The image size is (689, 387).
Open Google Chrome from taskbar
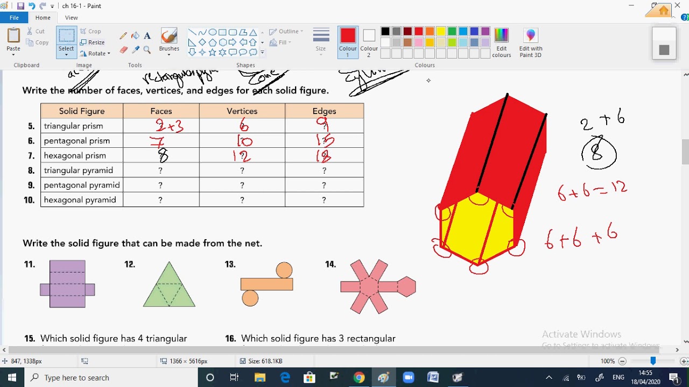point(359,377)
